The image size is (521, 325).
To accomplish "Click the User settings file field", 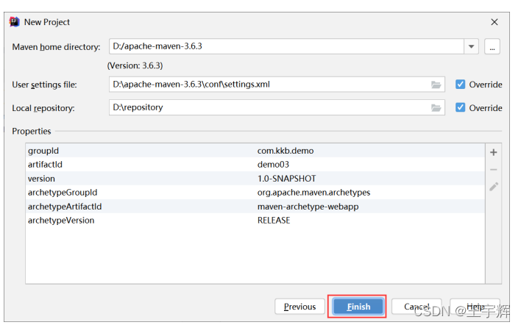I will [x=277, y=85].
